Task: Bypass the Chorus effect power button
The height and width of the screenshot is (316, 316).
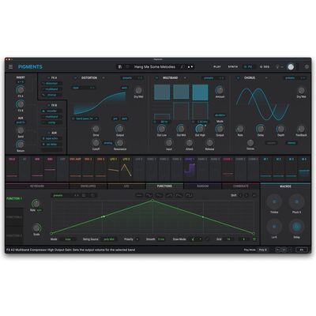Action: click(x=239, y=78)
